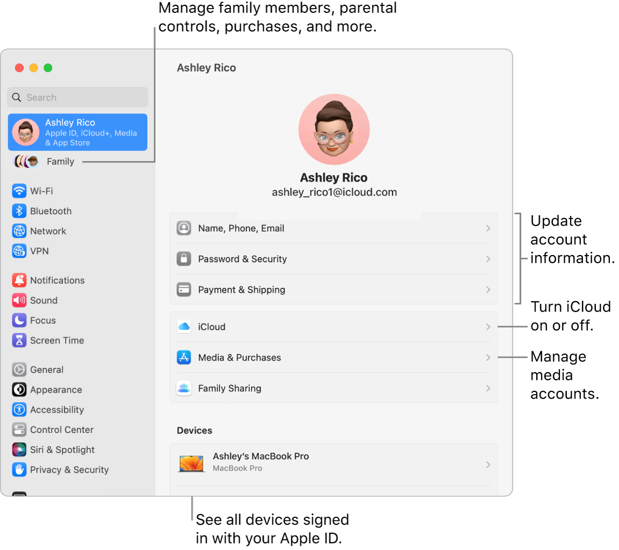Click the Network globe icon
Image resolution: width=619 pixels, height=550 pixels.
point(19,231)
